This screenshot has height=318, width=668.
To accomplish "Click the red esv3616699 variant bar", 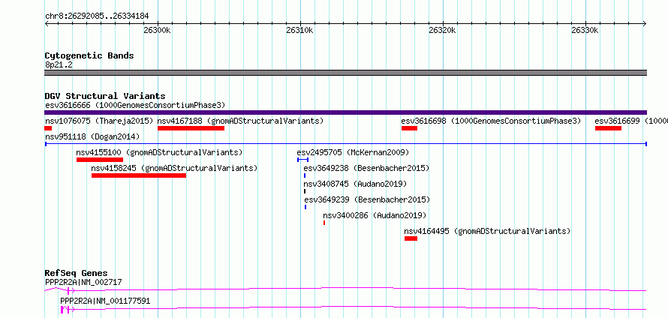I will (608, 128).
